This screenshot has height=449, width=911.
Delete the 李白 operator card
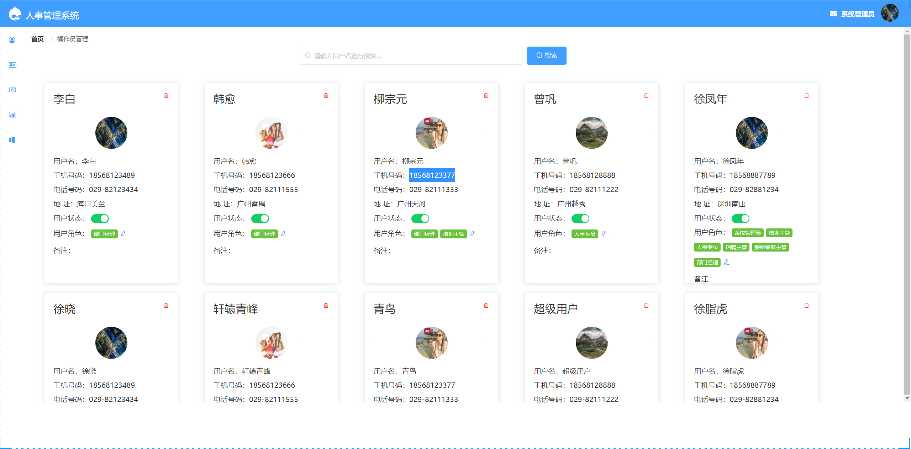[x=166, y=96]
